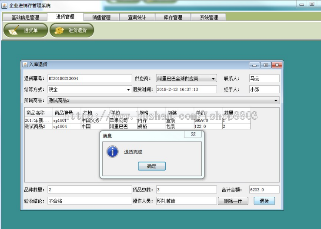Select the cell 中国义务
321x229 pixels.
95,121
